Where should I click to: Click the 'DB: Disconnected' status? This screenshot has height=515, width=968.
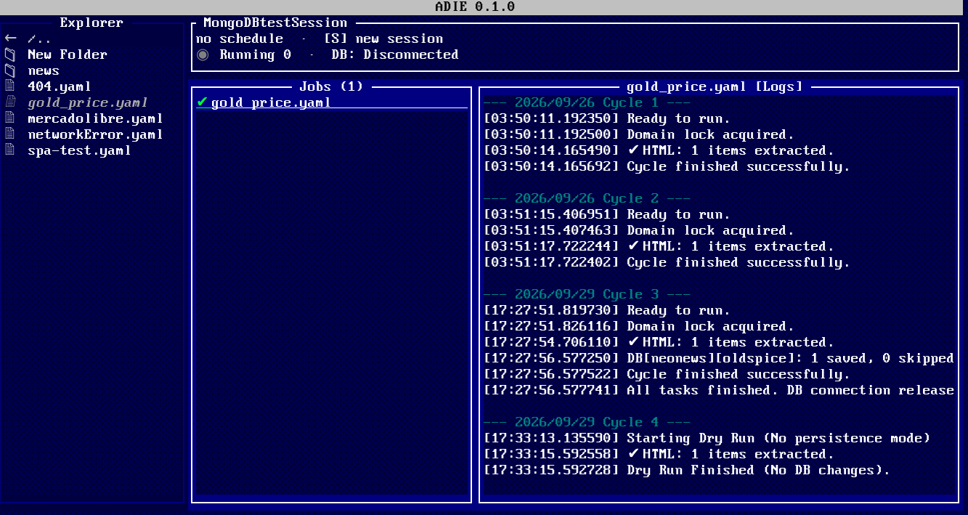[x=395, y=54]
